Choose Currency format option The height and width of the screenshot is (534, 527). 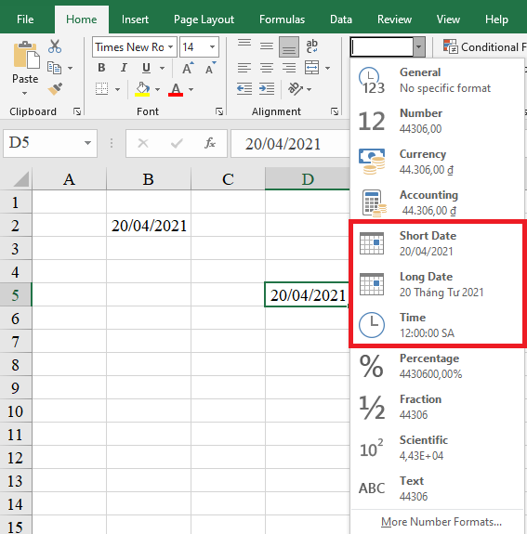pyautogui.click(x=438, y=162)
